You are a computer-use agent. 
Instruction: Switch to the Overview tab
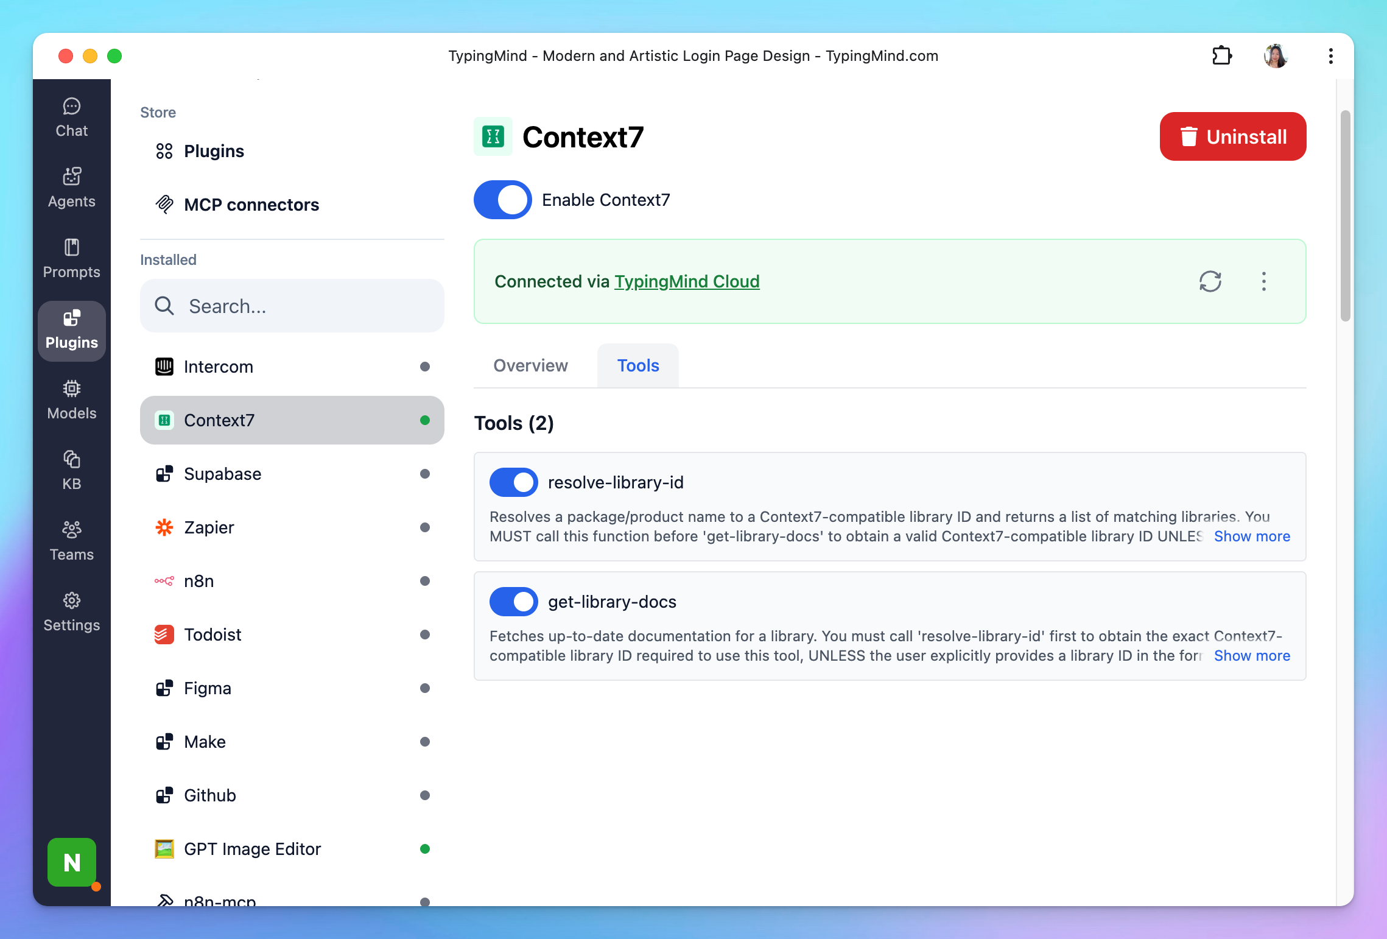(530, 365)
